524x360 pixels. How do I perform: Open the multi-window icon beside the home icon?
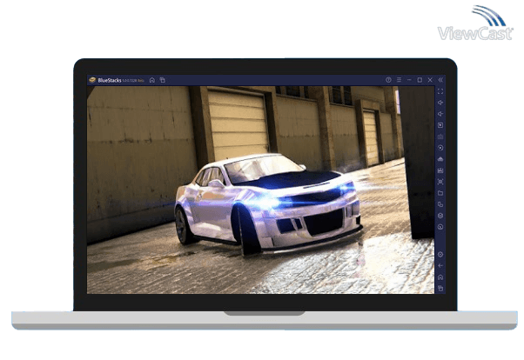163,80
